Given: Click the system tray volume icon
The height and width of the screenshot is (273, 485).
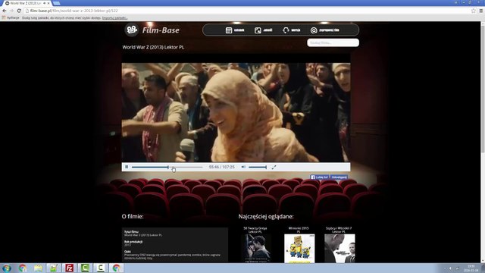Looking at the screenshot, I should 451,268.
